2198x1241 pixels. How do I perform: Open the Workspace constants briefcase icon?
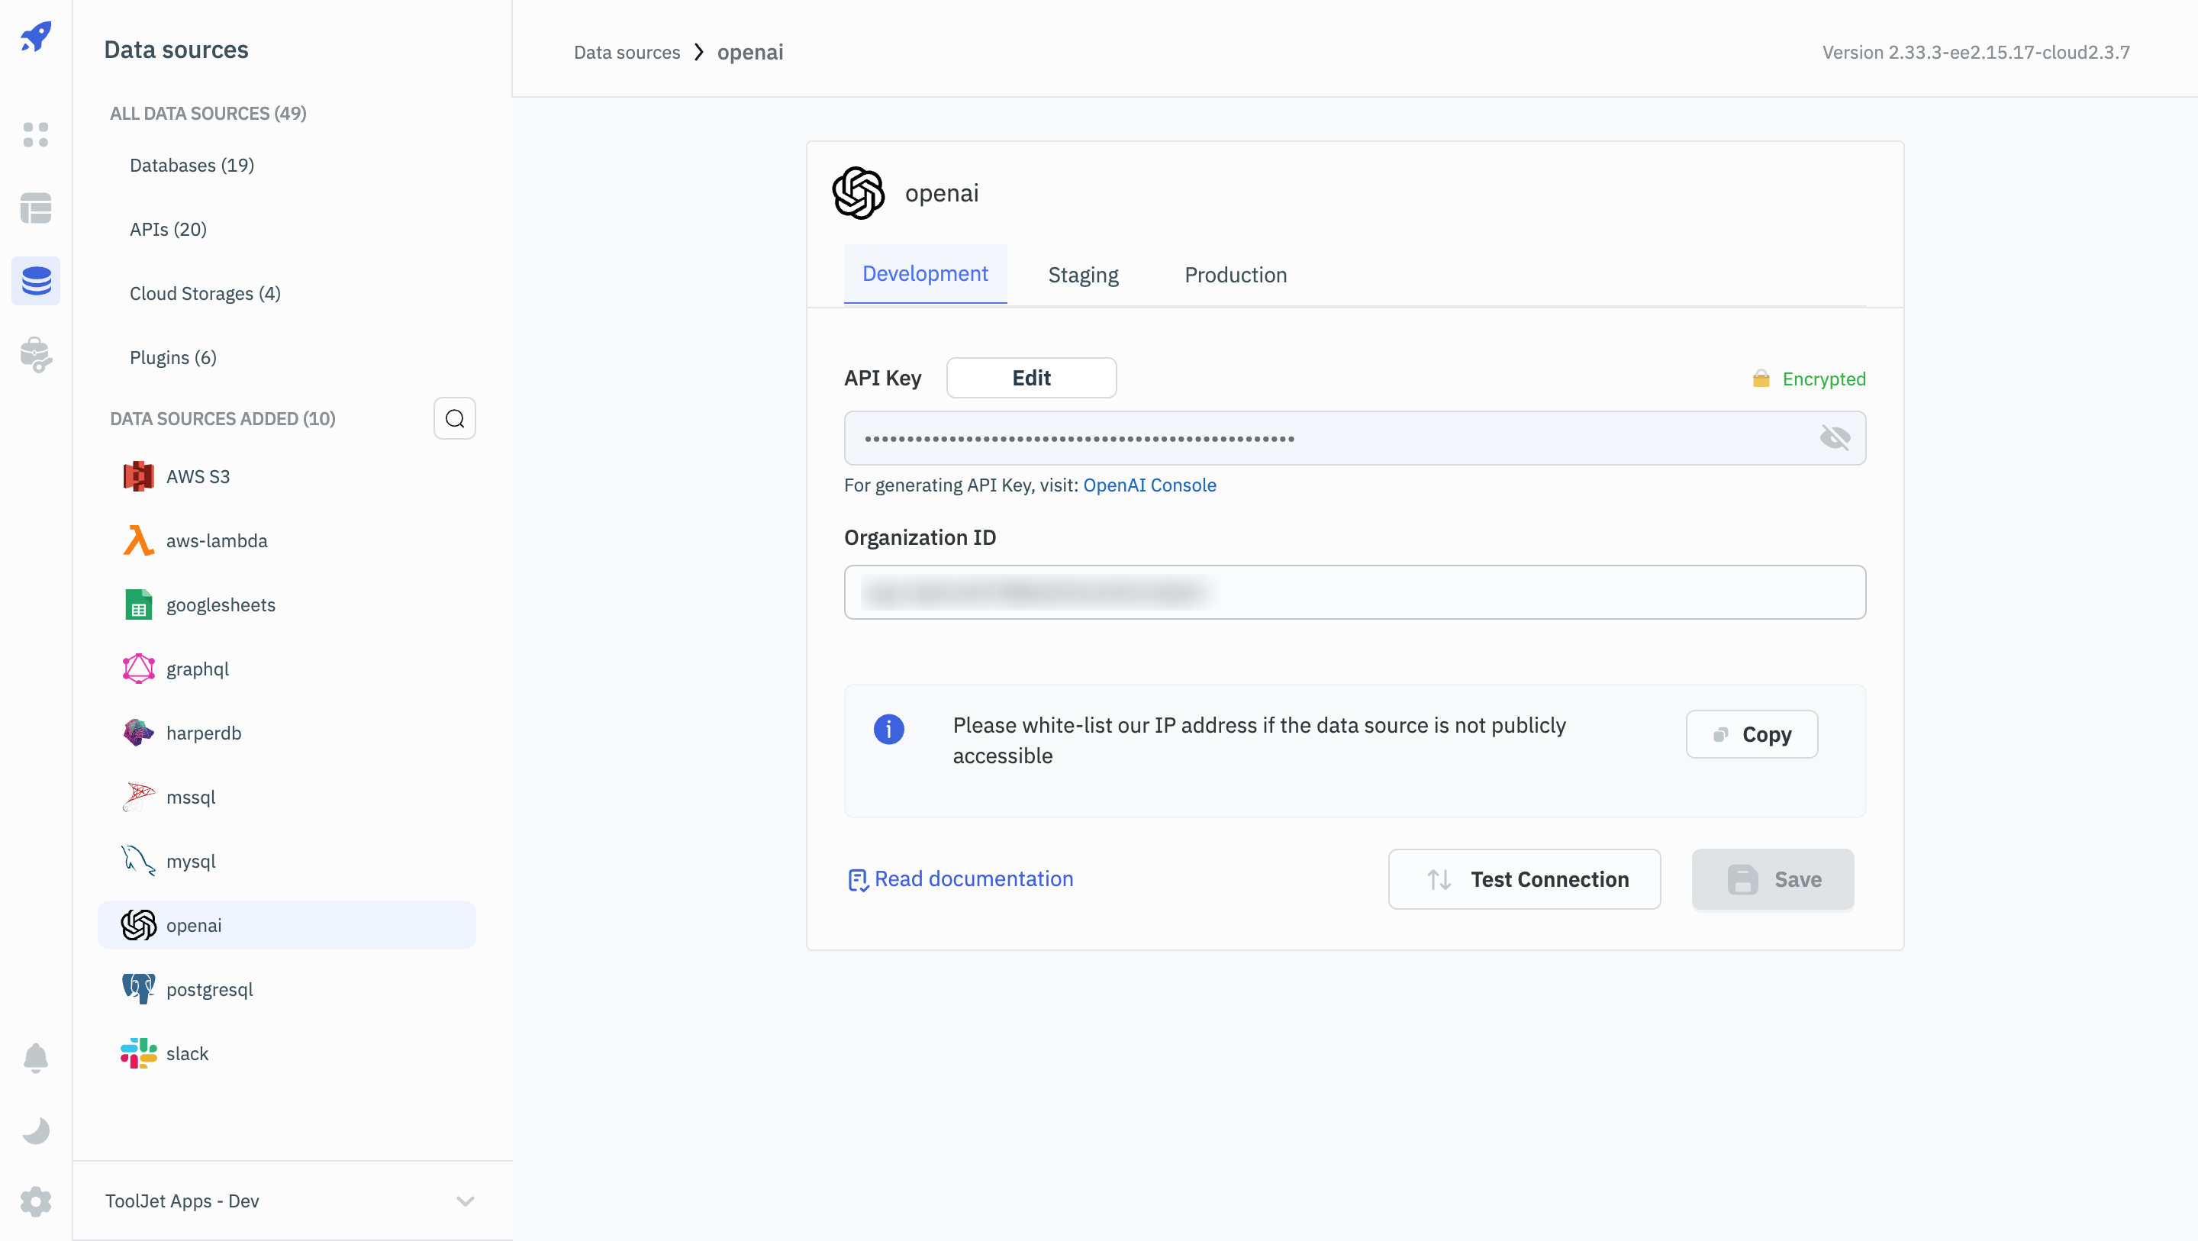36,355
